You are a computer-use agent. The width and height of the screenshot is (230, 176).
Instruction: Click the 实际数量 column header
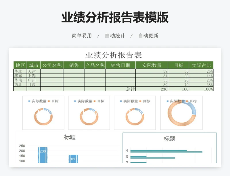[152, 65]
